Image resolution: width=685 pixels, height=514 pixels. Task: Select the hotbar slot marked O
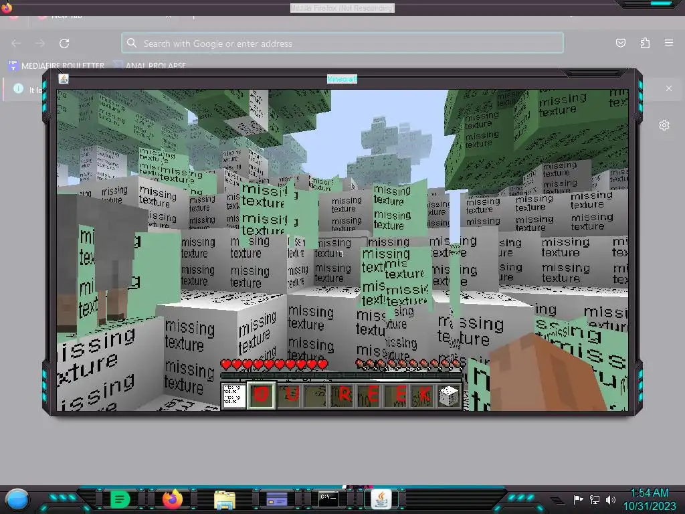point(262,395)
